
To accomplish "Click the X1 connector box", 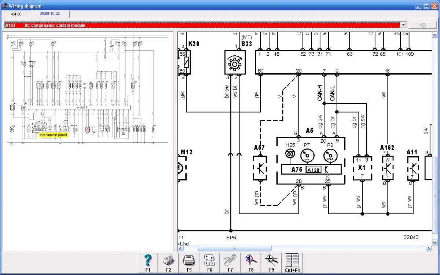I will pyautogui.click(x=363, y=168).
